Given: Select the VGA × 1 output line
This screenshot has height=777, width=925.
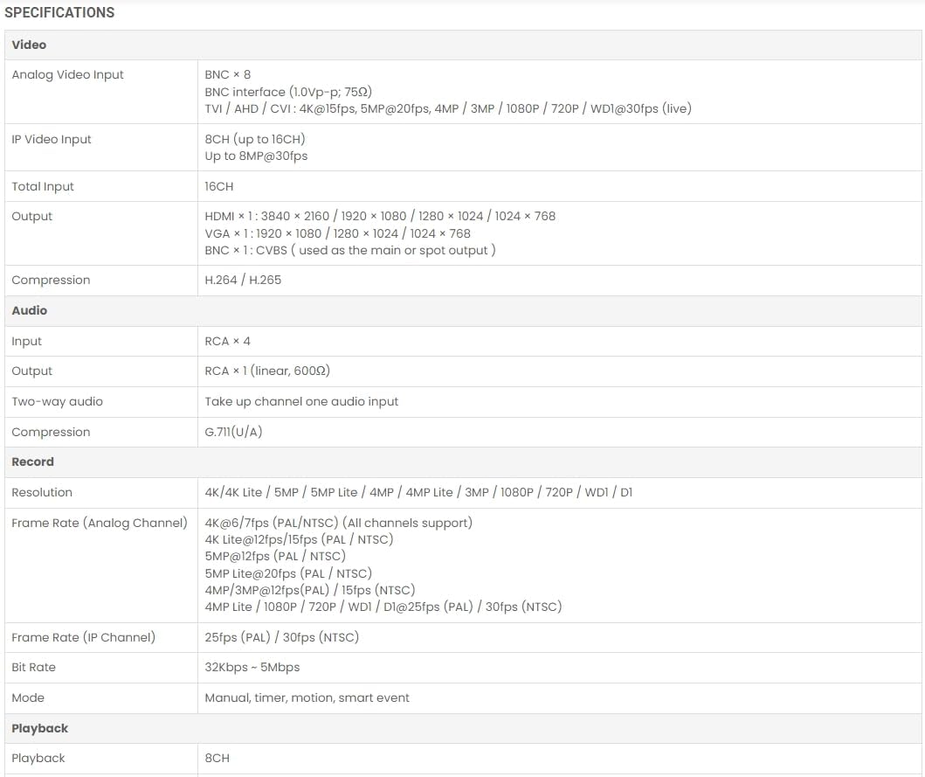Looking at the screenshot, I should [337, 233].
